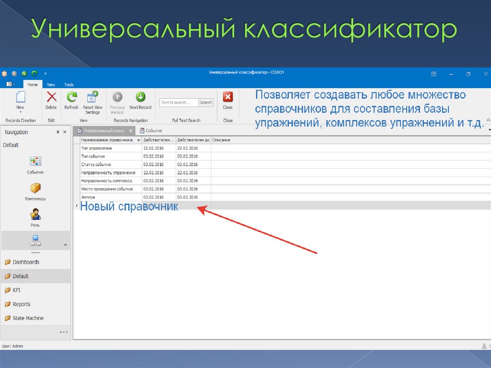Close the Navigation panel
Viewport: 491px width, 368px height.
pyautogui.click(x=65, y=132)
